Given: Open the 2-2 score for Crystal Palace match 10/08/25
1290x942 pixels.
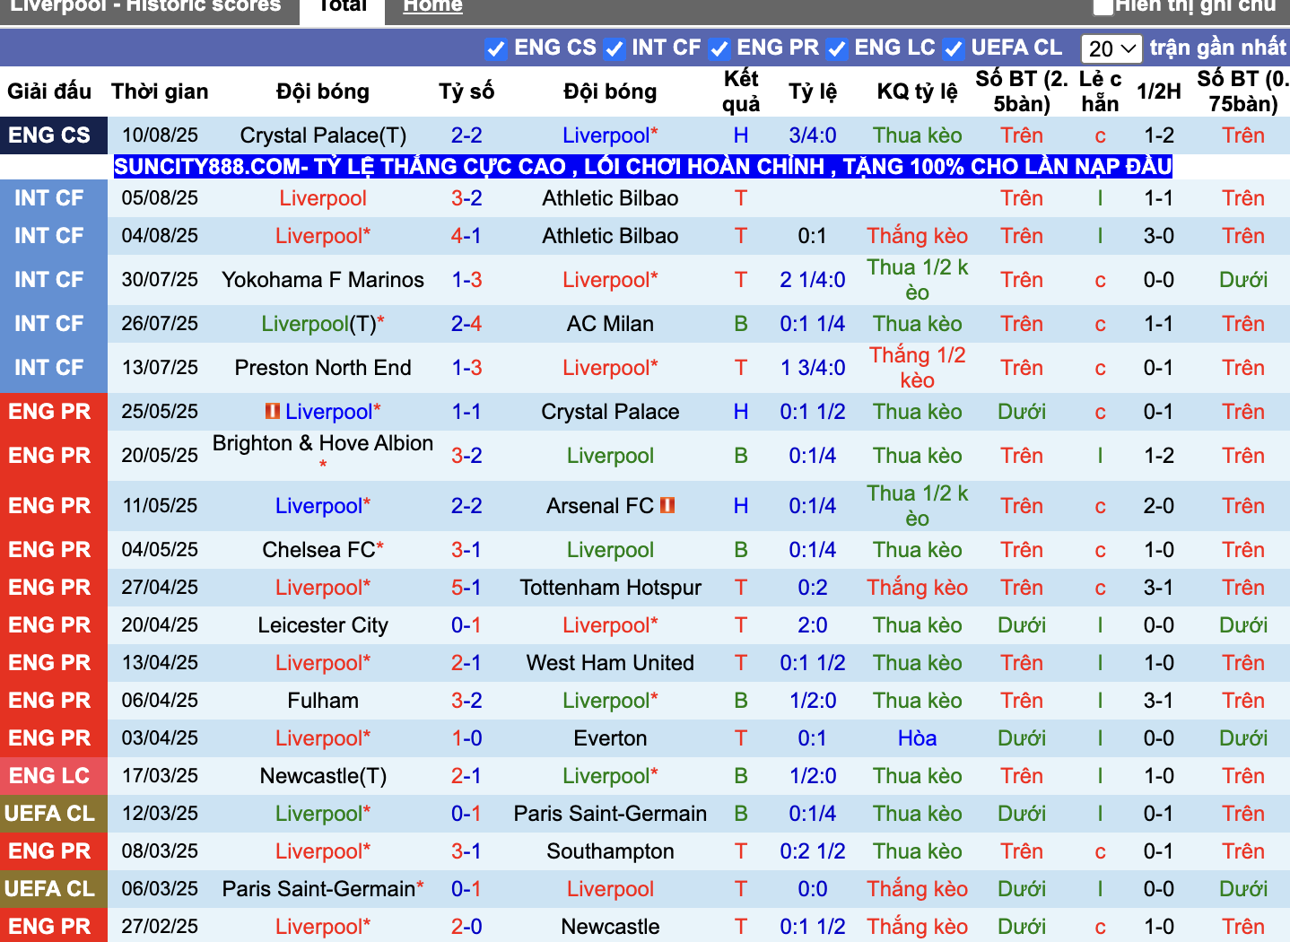Looking at the screenshot, I should click(466, 135).
